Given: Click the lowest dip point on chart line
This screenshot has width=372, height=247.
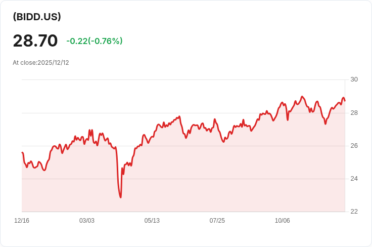Looking at the screenshot, I should point(120,197).
